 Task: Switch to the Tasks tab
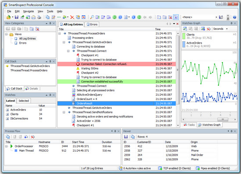pyautogui.click(x=189, y=125)
